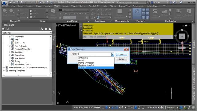Select 3D Modeling in the workspace name list
The image size is (197, 111).
[96, 58]
